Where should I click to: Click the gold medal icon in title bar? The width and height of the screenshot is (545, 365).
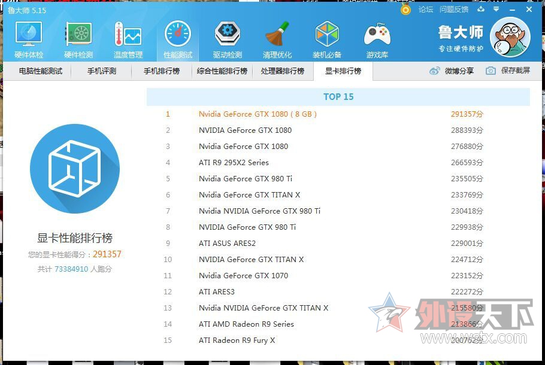(x=405, y=10)
